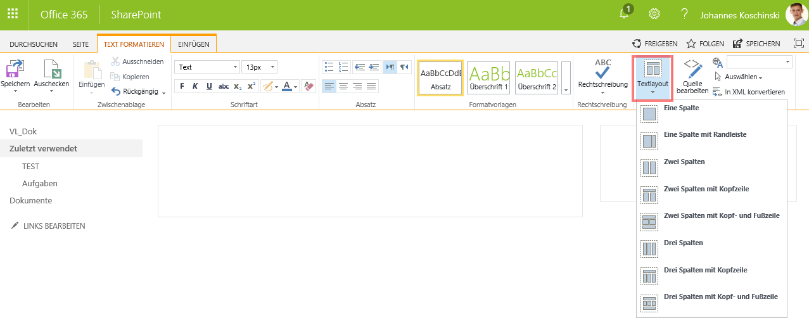The width and height of the screenshot is (809, 325).
Task: Switch to the EINFÜGEN ribbon tab
Action: 194,44
